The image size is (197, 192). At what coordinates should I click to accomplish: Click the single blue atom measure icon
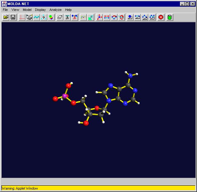point(130,17)
